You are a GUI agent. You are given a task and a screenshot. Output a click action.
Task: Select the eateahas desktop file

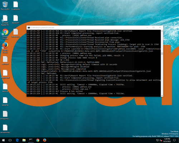click(x=5, y=102)
